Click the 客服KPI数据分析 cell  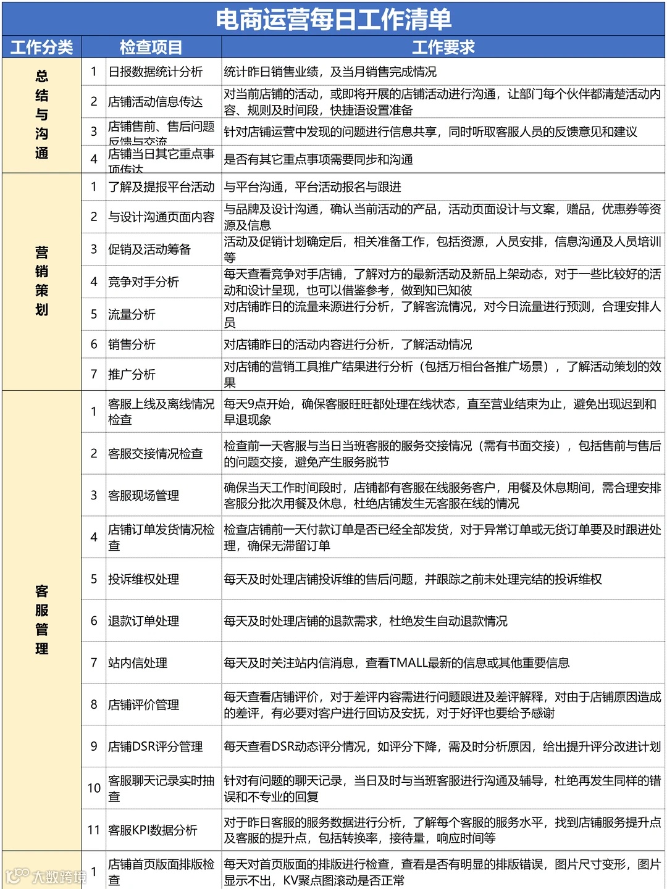pyautogui.click(x=164, y=830)
